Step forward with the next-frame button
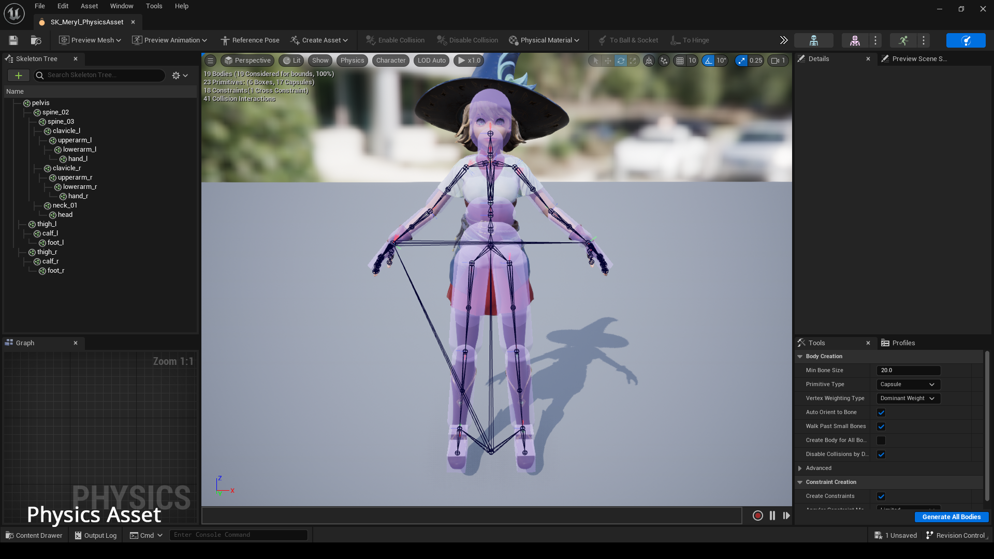 [x=786, y=516]
